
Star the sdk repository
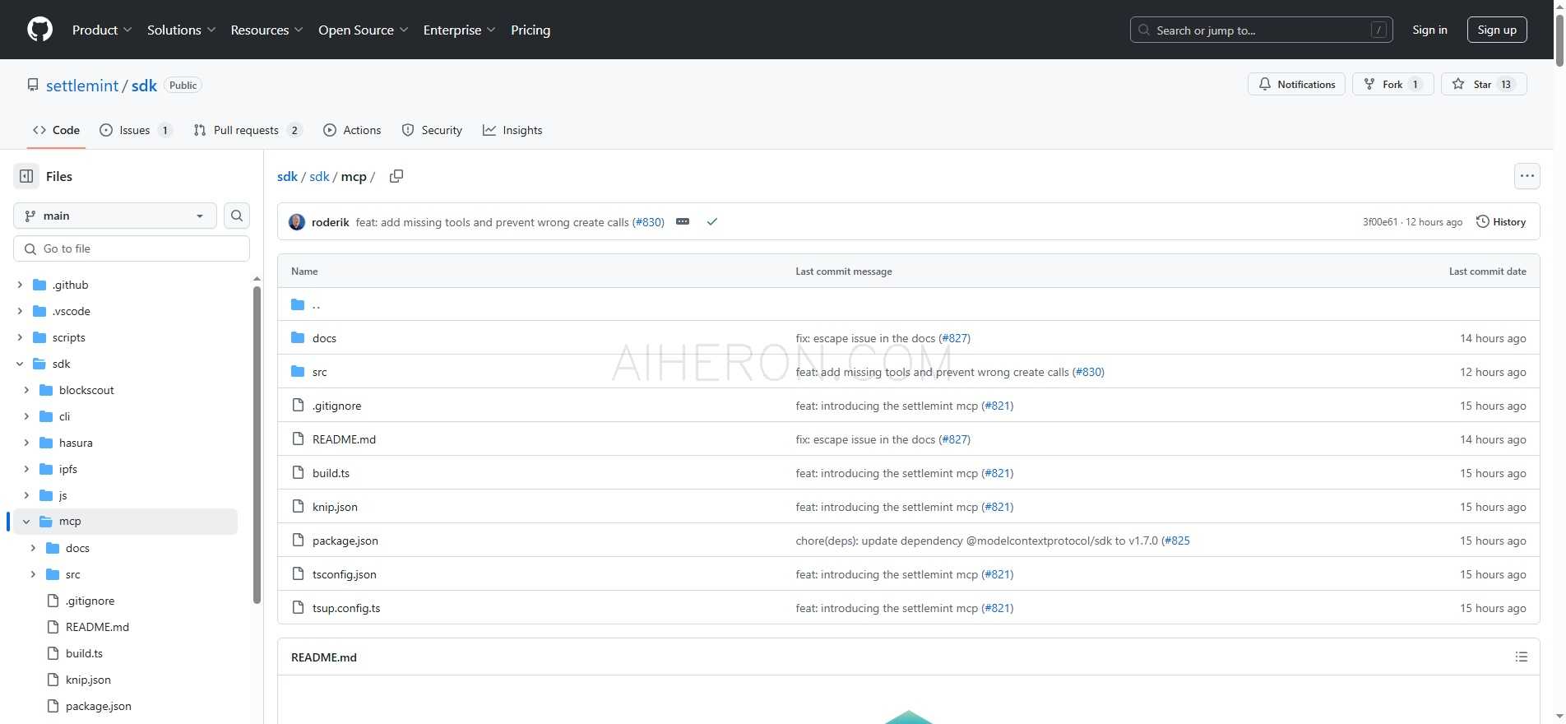click(x=1484, y=84)
